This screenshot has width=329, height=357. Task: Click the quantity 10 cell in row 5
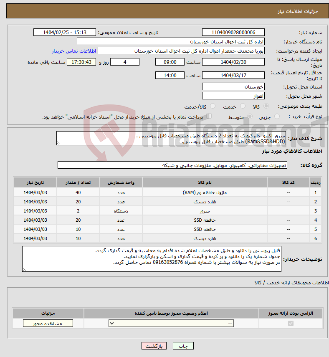point(78,229)
